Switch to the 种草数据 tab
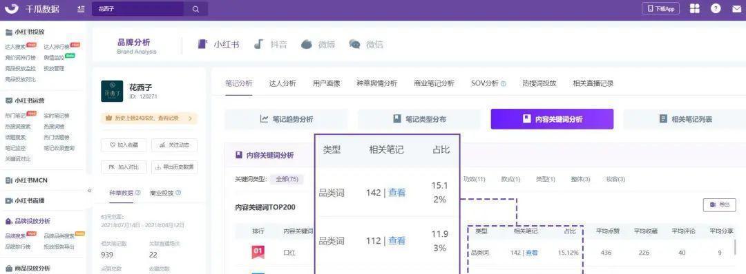Screen dimensions: 746x274 click(x=122, y=193)
